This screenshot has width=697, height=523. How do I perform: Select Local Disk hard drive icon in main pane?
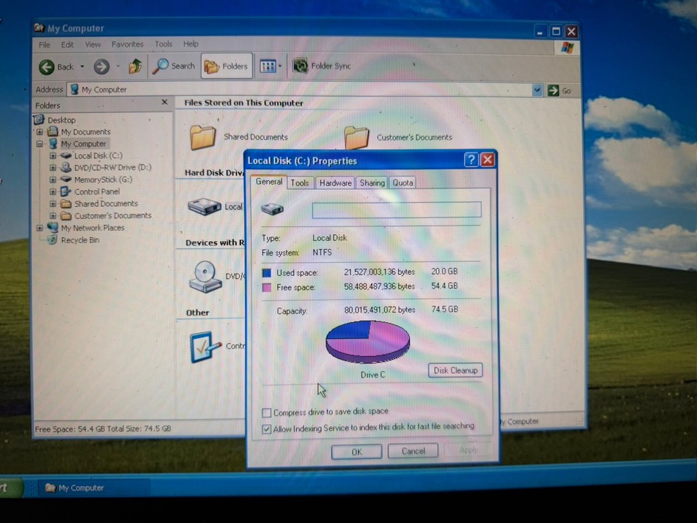(x=204, y=206)
